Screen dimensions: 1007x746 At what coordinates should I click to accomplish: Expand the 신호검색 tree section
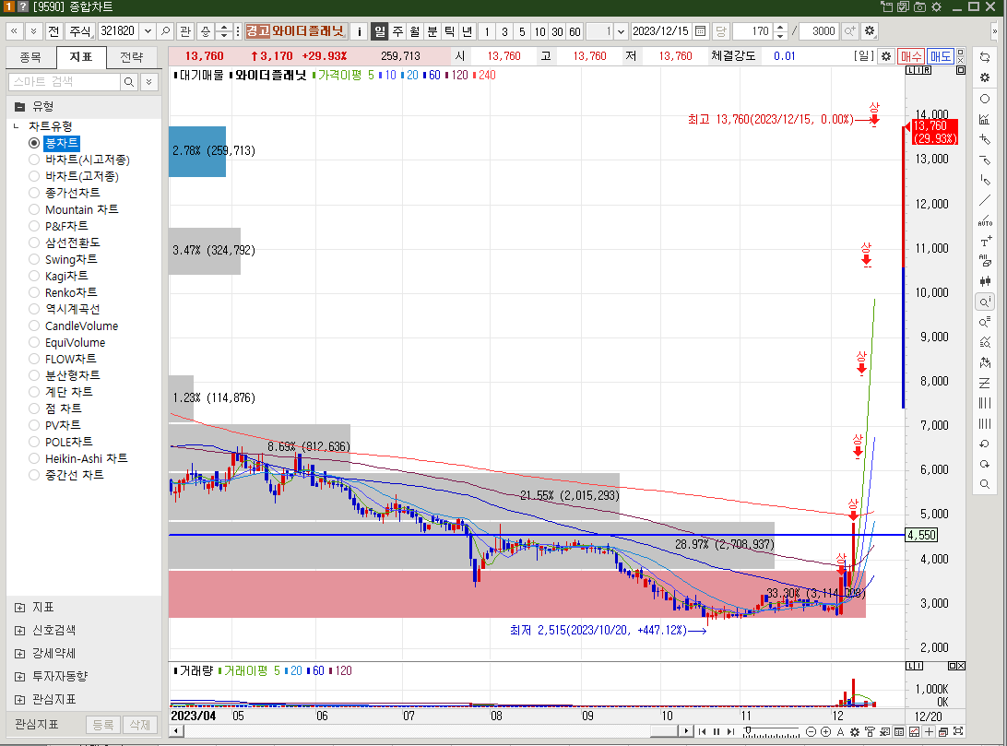click(20, 631)
